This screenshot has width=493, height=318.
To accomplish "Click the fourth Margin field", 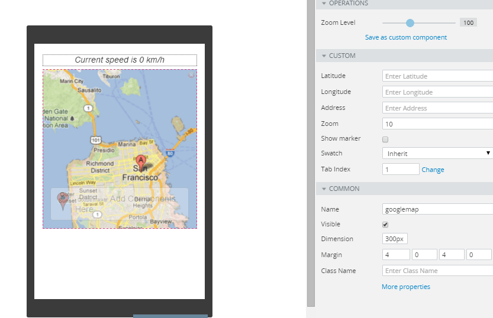I will tap(479, 255).
